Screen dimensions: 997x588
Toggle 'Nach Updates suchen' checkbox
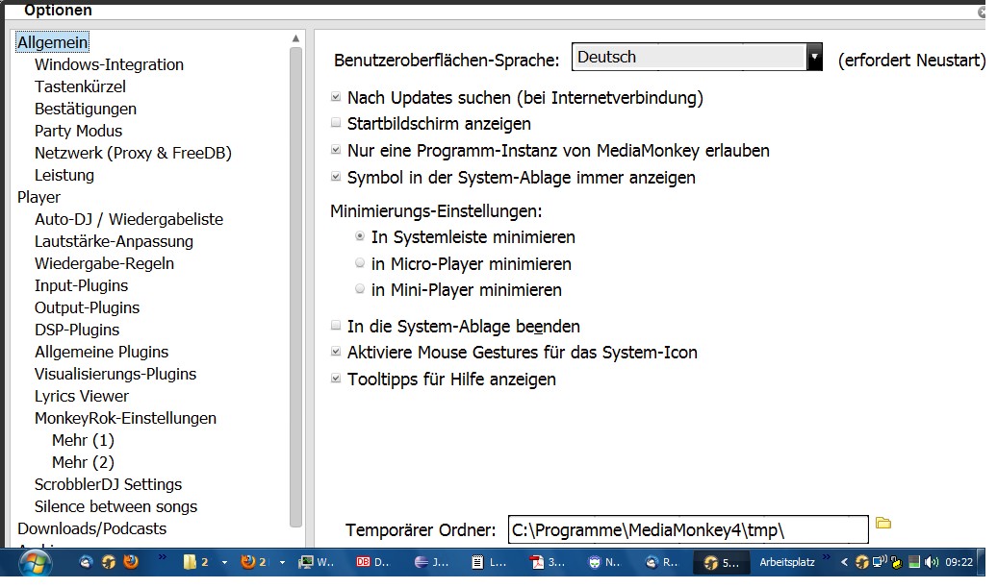(x=336, y=97)
